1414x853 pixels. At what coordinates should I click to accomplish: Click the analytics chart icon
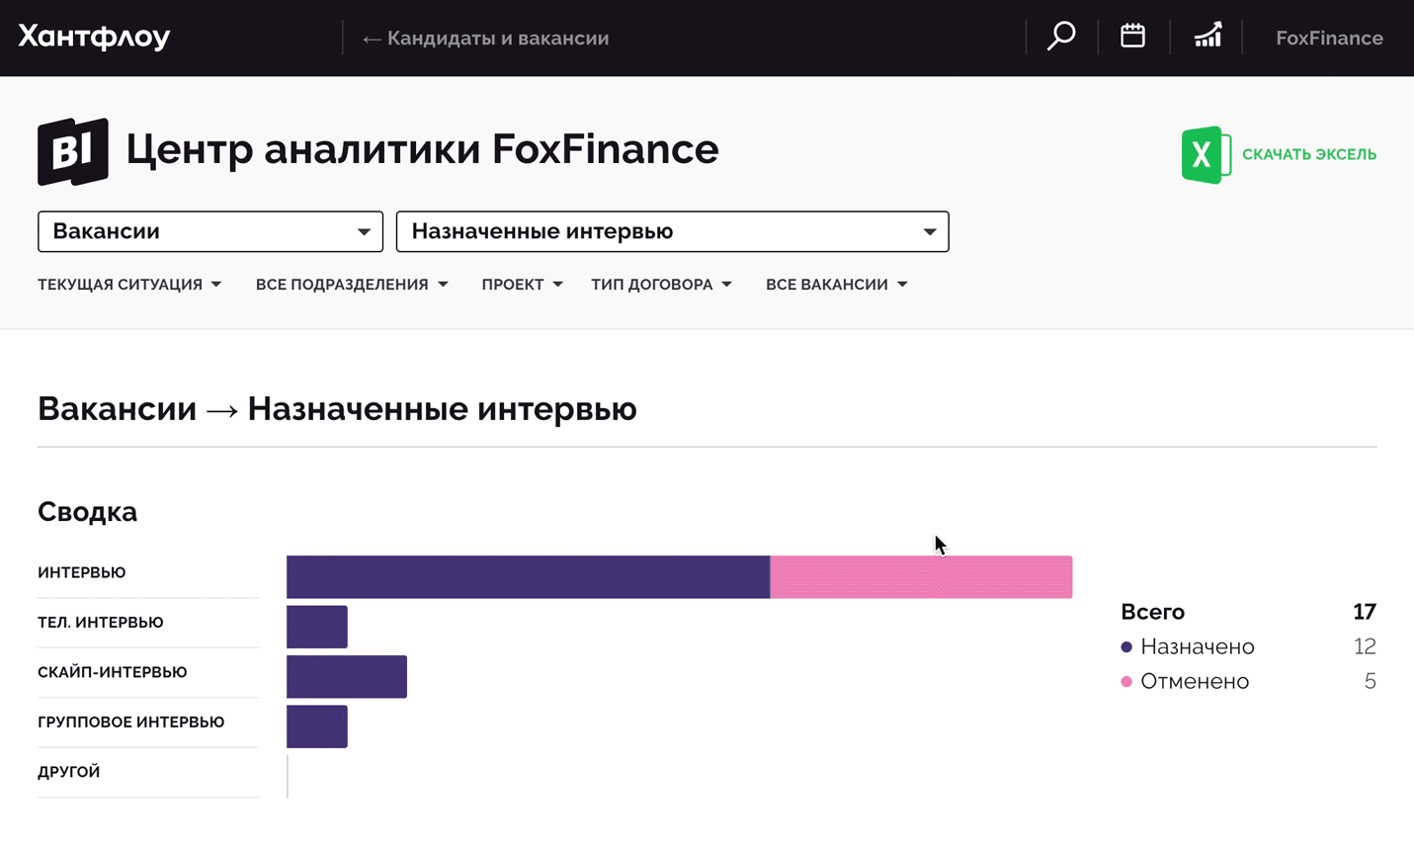point(1207,37)
